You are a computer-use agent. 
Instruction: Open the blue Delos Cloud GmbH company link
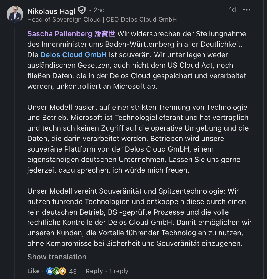pyautogui.click(x=73, y=55)
